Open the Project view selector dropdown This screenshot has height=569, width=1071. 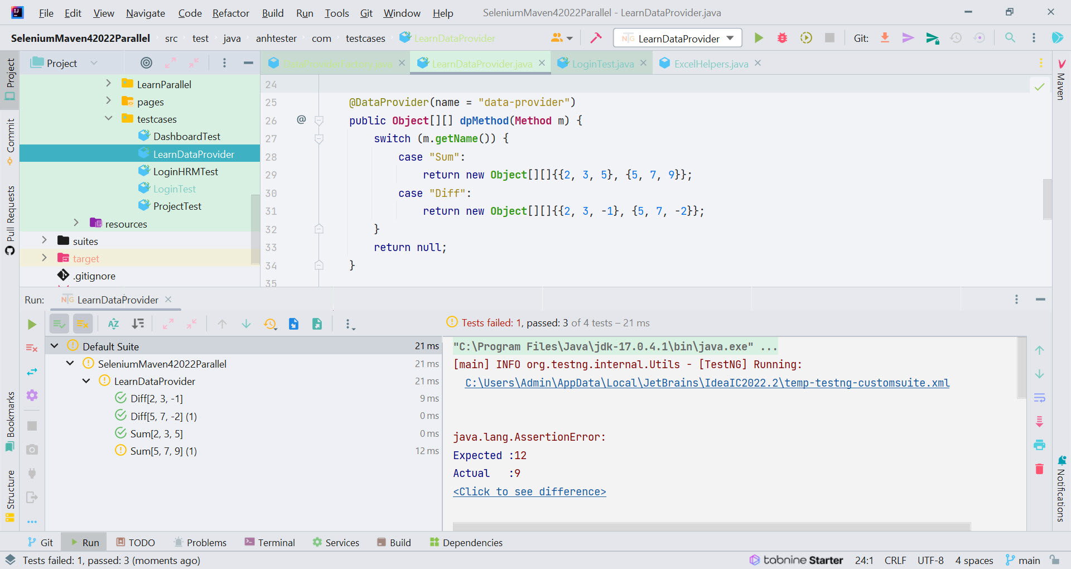point(64,63)
